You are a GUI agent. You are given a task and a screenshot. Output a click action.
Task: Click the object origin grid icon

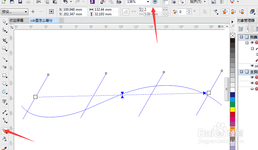[x=51, y=12]
